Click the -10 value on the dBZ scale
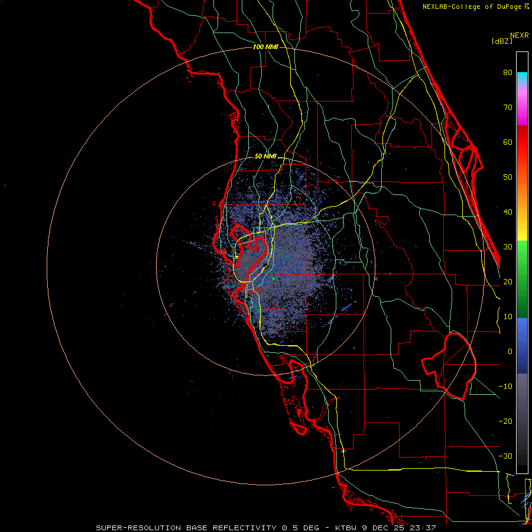Screen dimensions: 532x532 [x=505, y=387]
